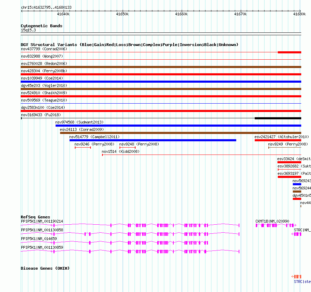Click the 41640k ruler tick label
The image size is (311, 292).
coord(63,14)
